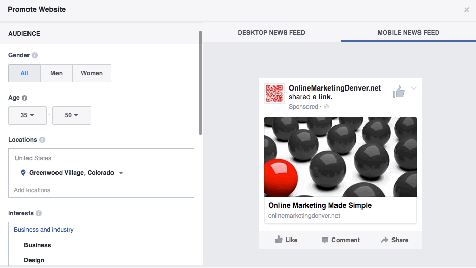
Task: Click the Add locations input field
Action: [101, 190]
